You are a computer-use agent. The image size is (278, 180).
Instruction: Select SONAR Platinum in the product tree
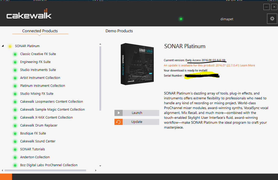coord(27,46)
